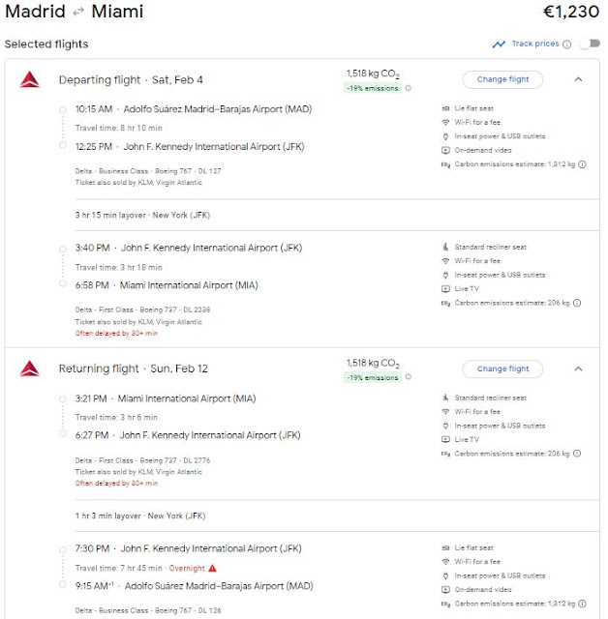
Task: Click the departing -19% emissions badge
Action: click(372, 88)
